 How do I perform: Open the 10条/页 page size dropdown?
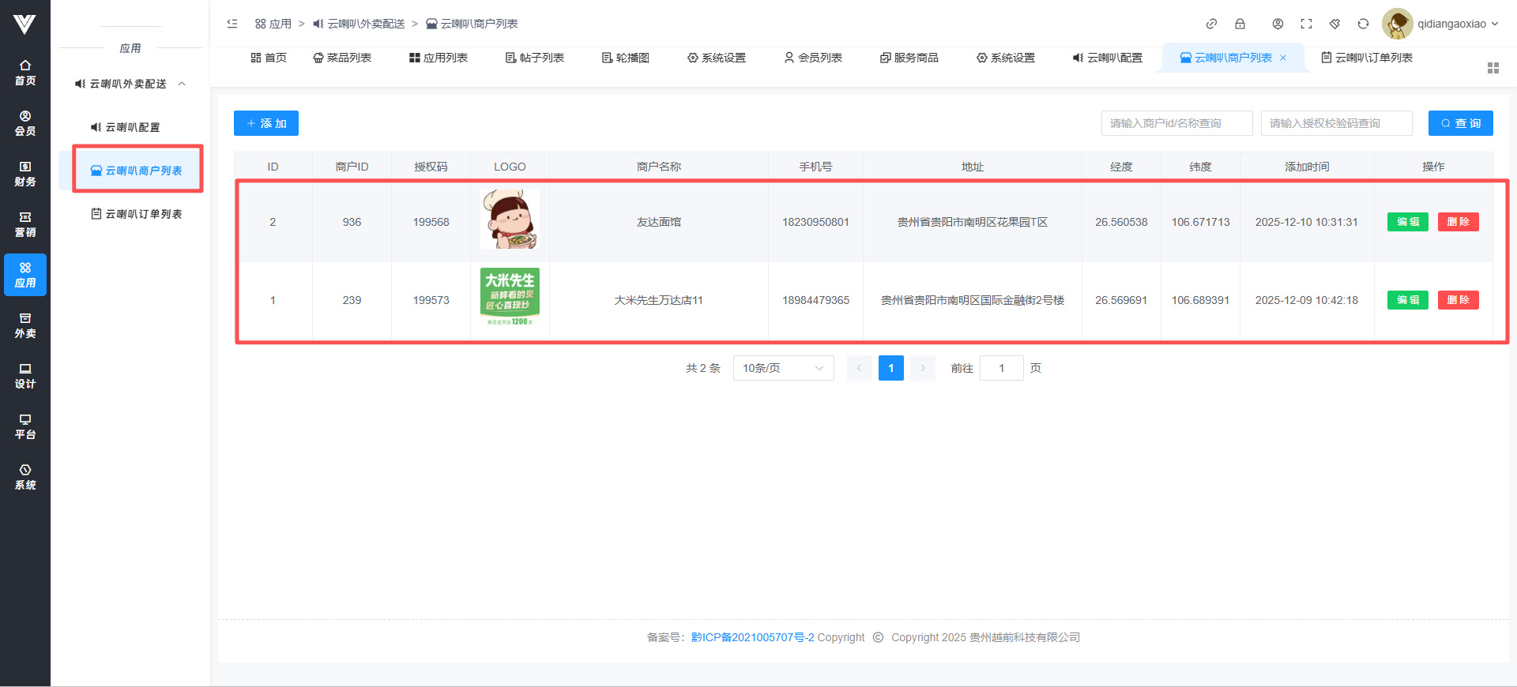783,368
